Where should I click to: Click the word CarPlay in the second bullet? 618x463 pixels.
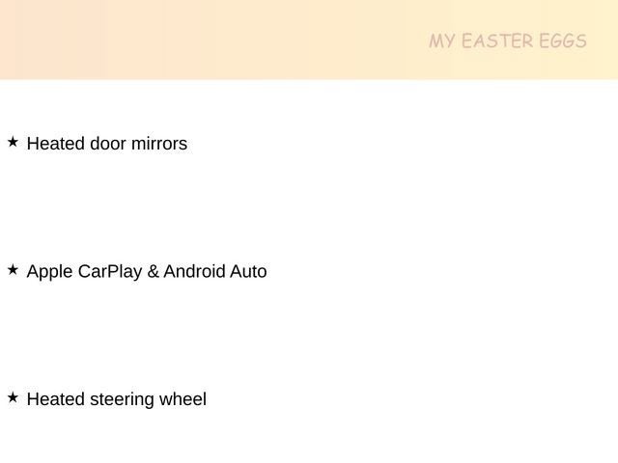tap(109, 271)
